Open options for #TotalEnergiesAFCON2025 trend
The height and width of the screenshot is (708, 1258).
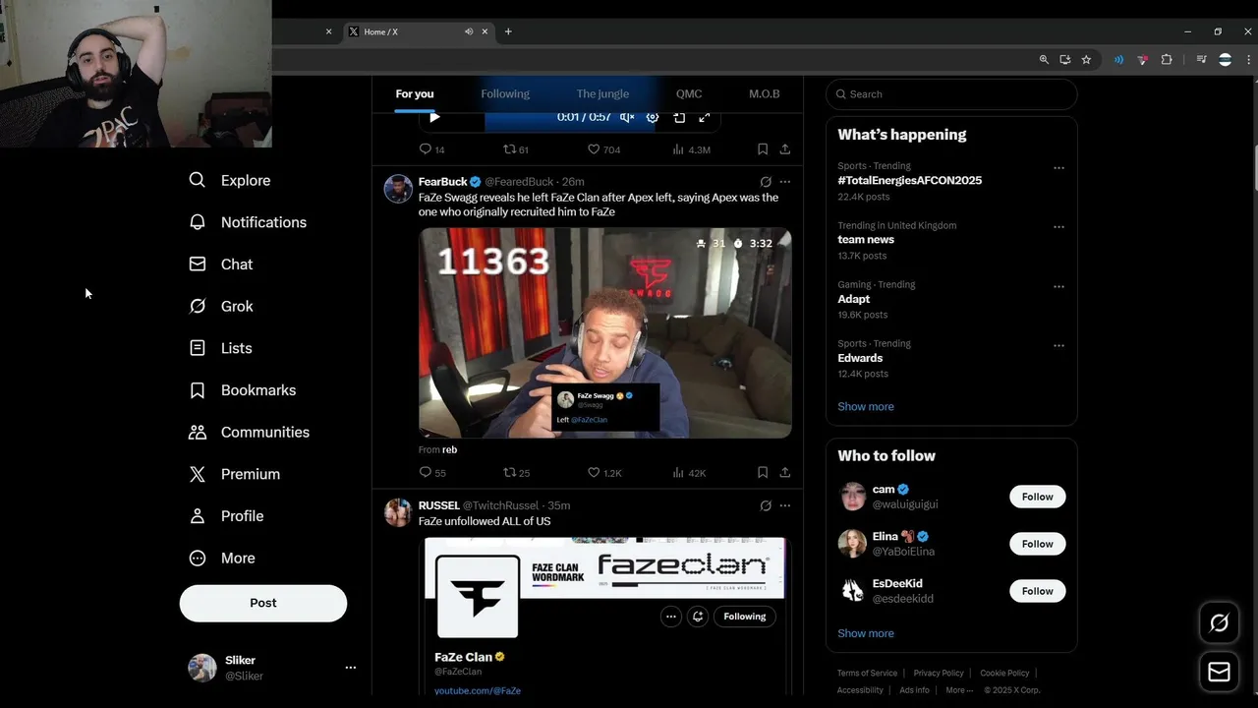pyautogui.click(x=1058, y=168)
